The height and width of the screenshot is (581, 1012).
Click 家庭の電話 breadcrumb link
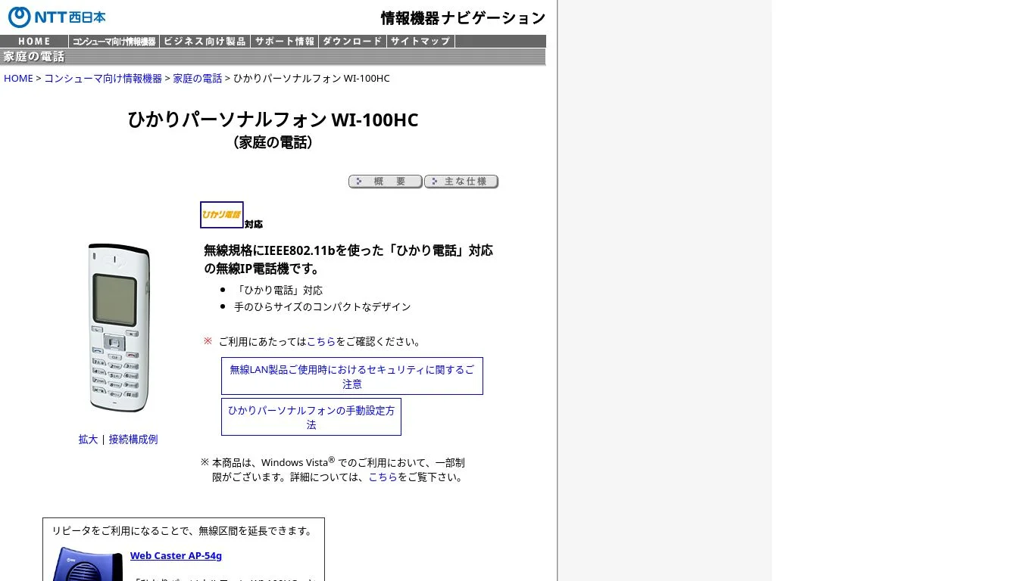197,79
